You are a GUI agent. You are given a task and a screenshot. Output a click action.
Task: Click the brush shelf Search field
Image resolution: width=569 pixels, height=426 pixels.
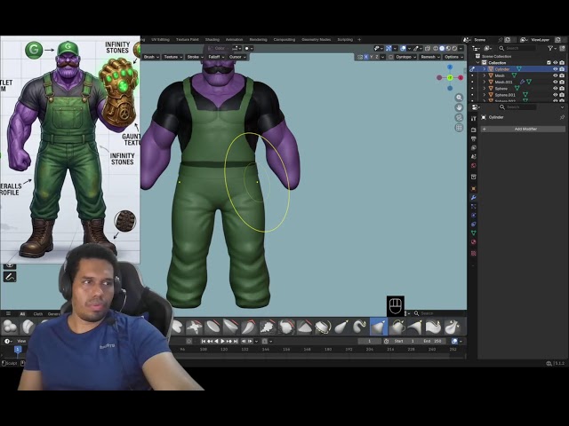(439, 313)
